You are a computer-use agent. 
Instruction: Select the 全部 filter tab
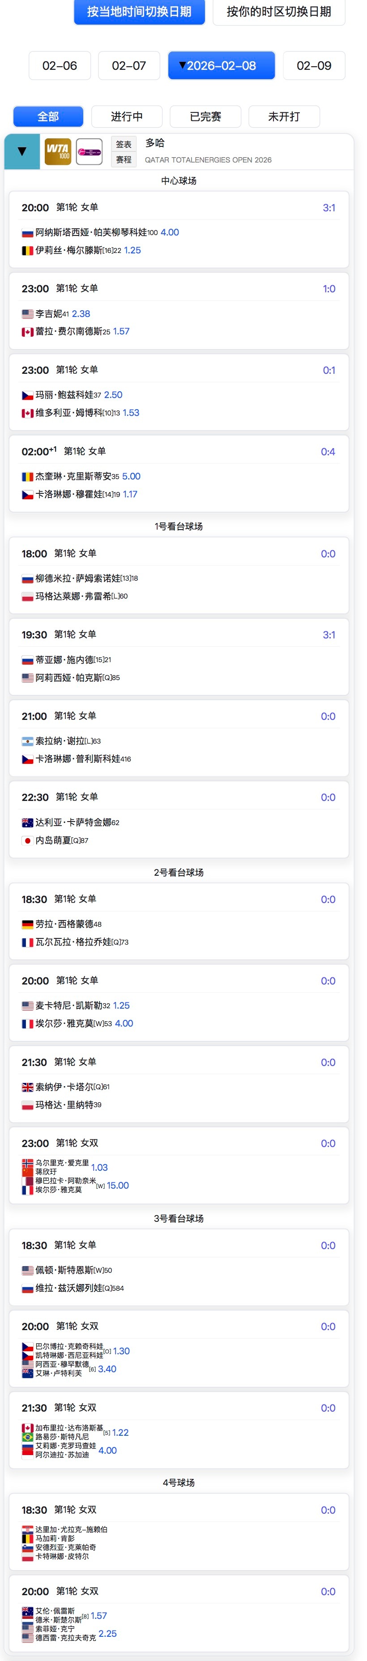(48, 117)
